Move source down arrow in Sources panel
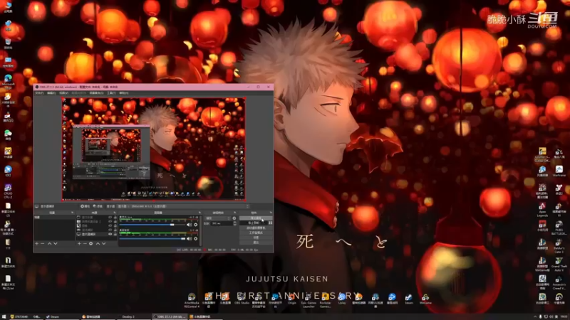This screenshot has width=570, height=320. click(x=103, y=243)
